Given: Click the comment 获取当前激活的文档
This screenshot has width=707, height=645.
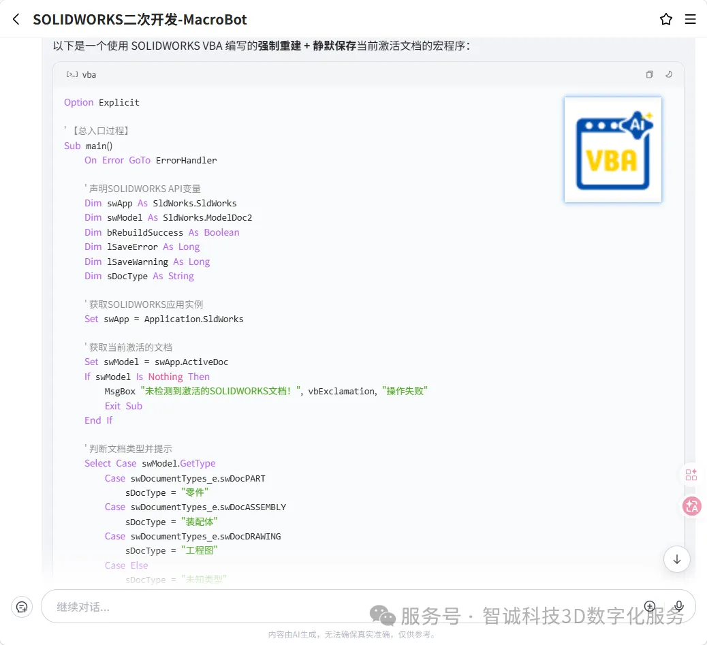Looking at the screenshot, I should coord(129,347).
